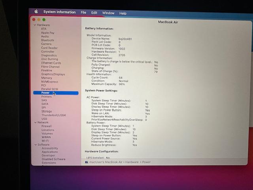
Task: Select Parallel SCSI in the sidebar
Action: click(49, 89)
